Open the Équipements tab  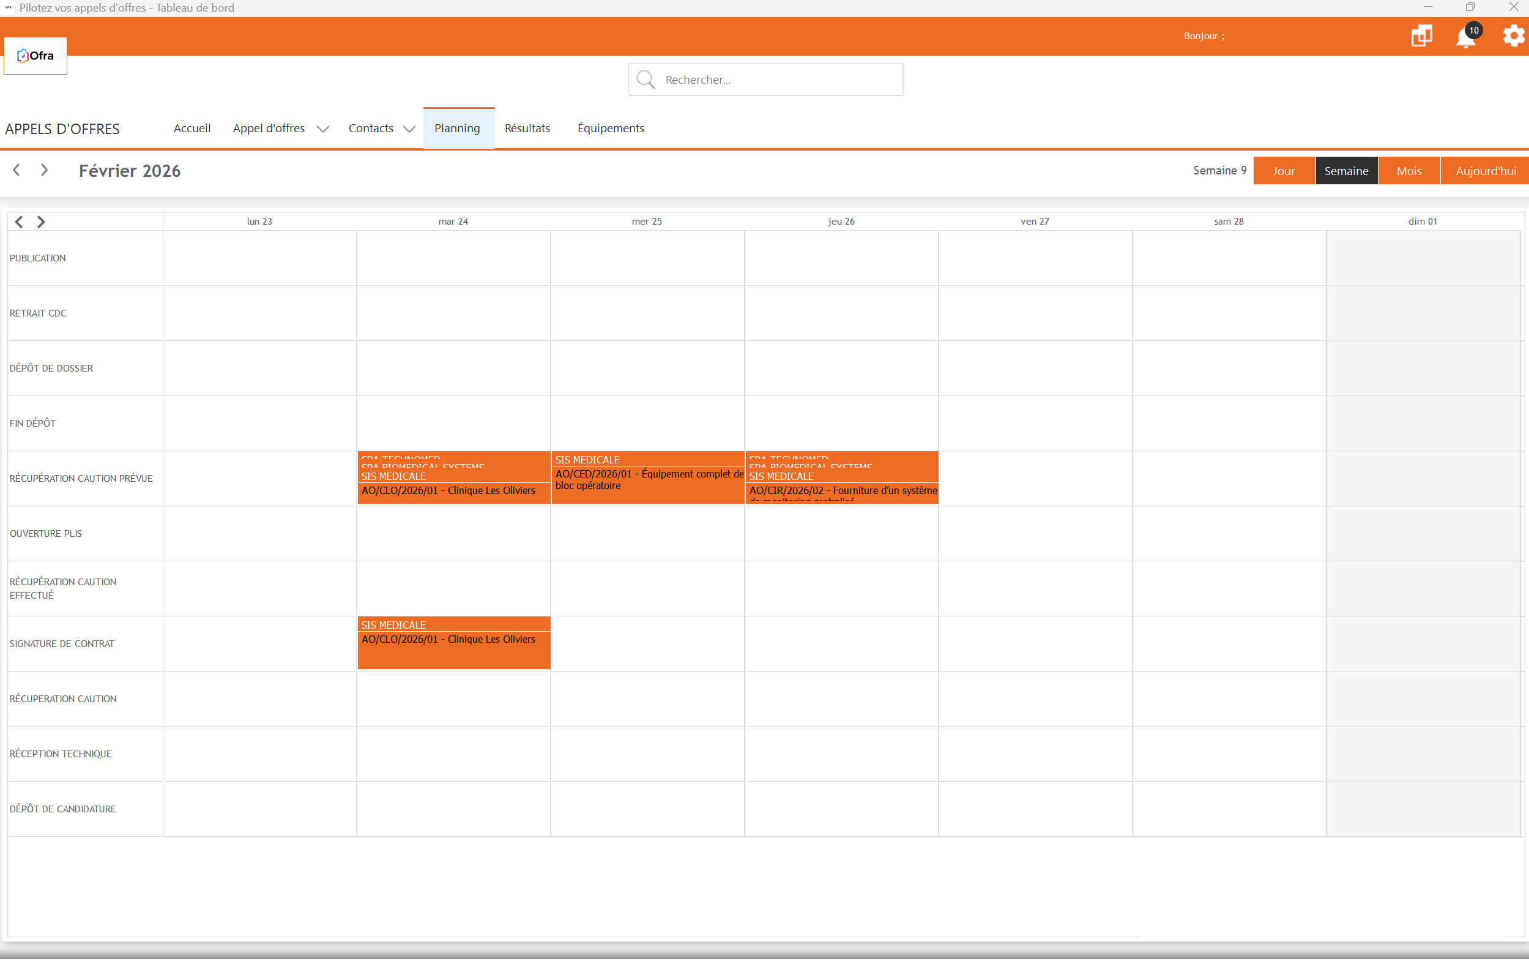610,129
